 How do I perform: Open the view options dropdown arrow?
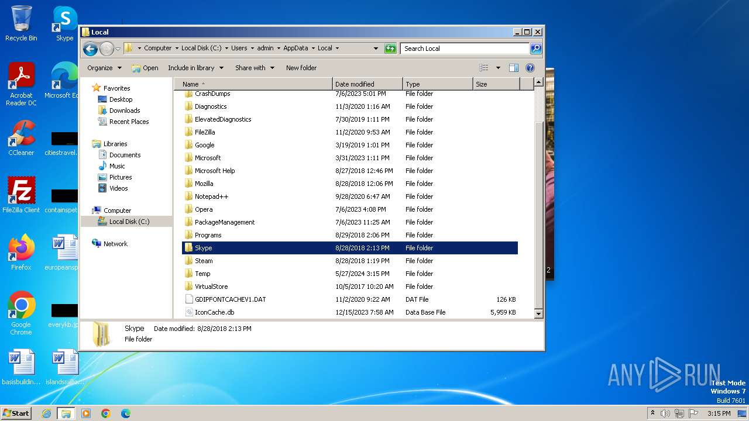[498, 68]
